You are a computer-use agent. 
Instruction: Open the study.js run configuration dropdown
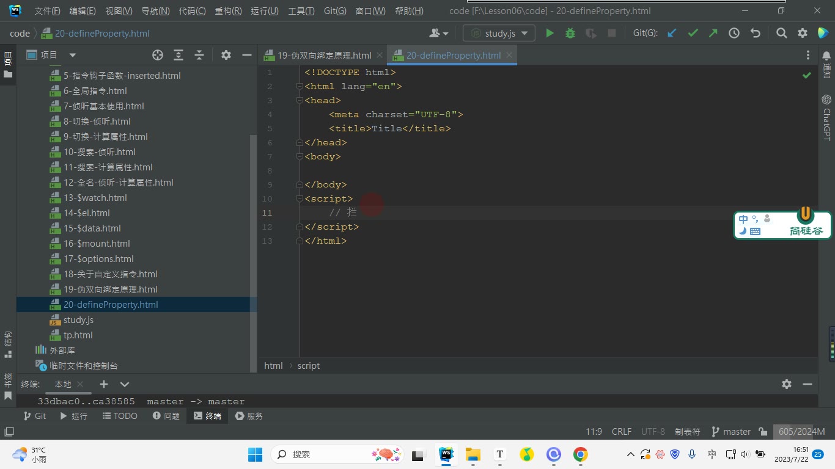[499, 33]
